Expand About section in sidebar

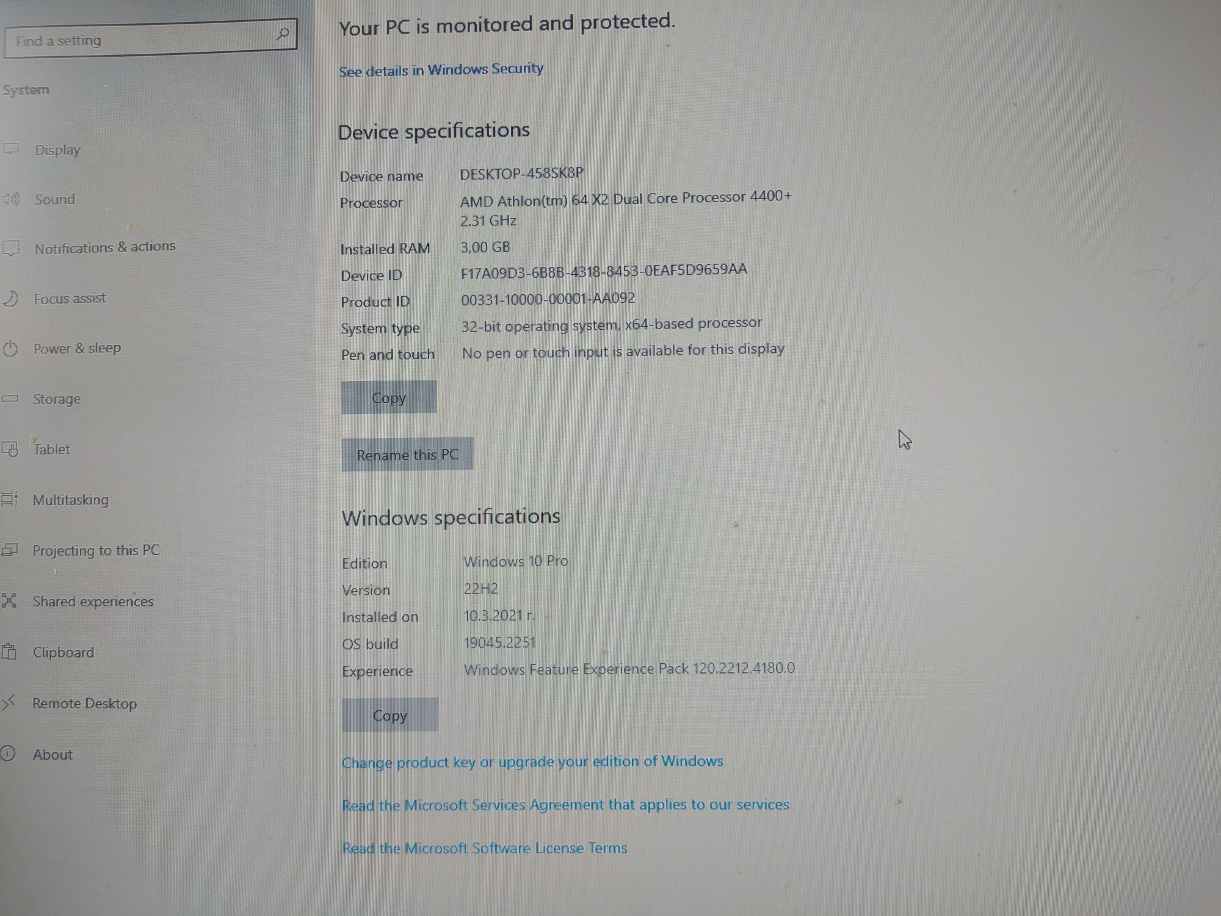tap(52, 754)
